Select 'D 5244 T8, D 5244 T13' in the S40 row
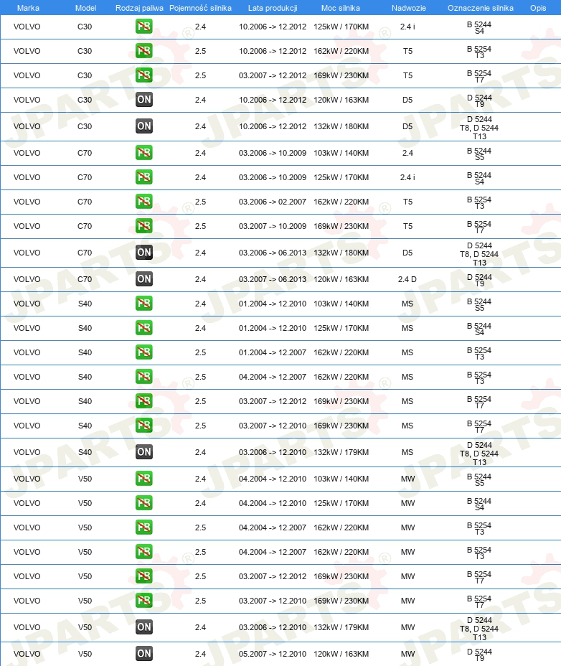561x666 pixels. [479, 454]
